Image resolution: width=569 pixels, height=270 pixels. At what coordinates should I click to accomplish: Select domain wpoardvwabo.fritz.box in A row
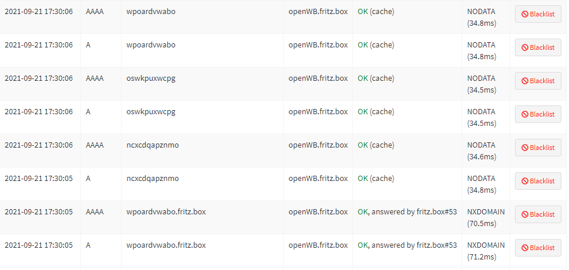pyautogui.click(x=166, y=245)
